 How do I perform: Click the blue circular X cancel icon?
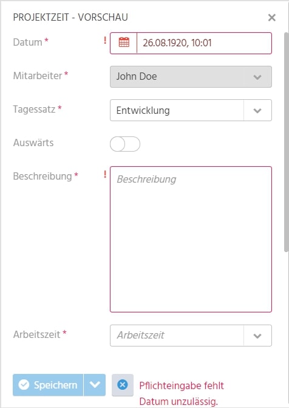tap(123, 385)
